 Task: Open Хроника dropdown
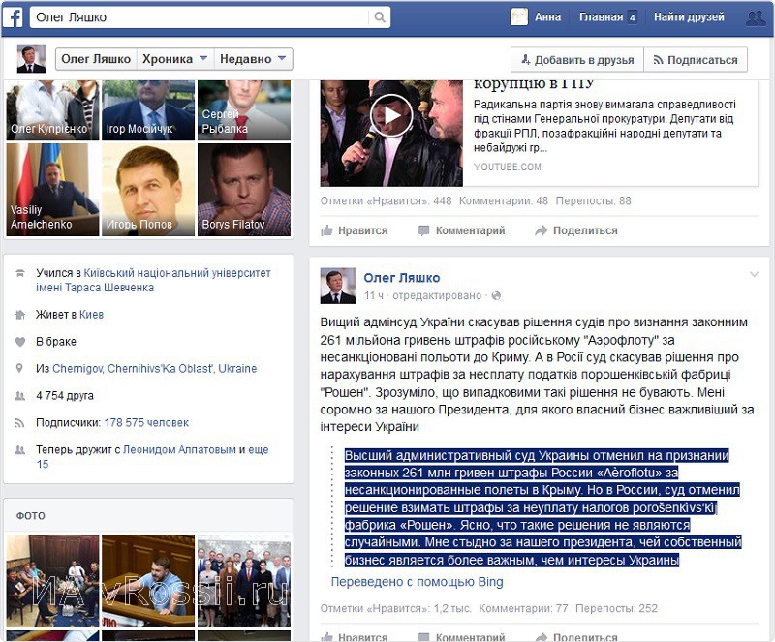[175, 59]
